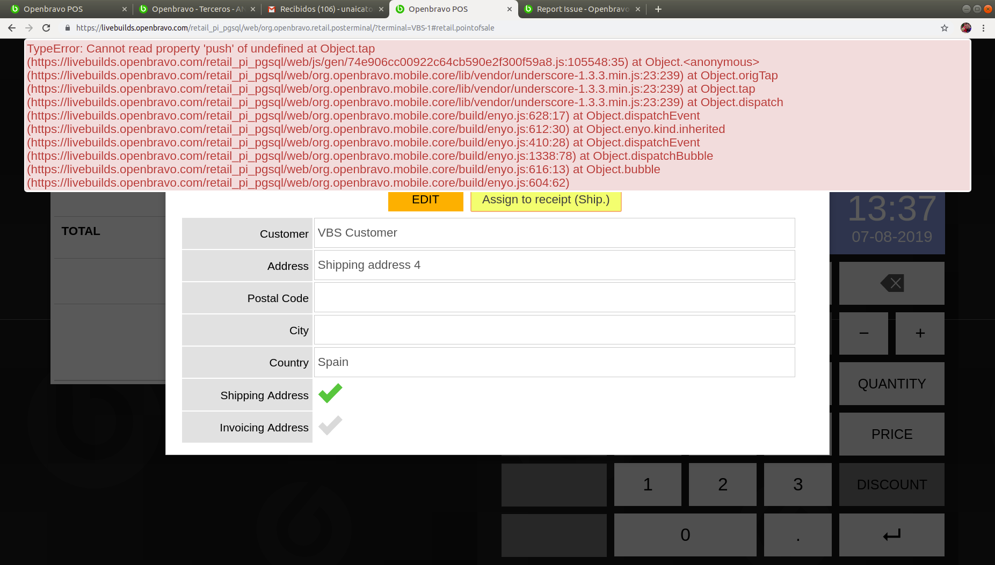
Task: Click the keypad plus key
Action: click(x=920, y=333)
